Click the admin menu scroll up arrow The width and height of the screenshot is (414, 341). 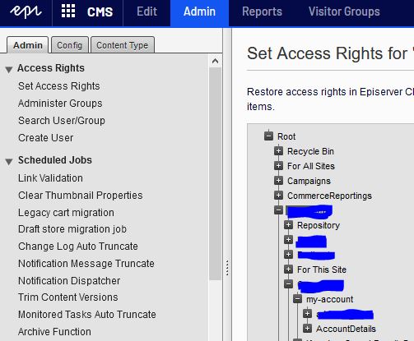point(215,61)
